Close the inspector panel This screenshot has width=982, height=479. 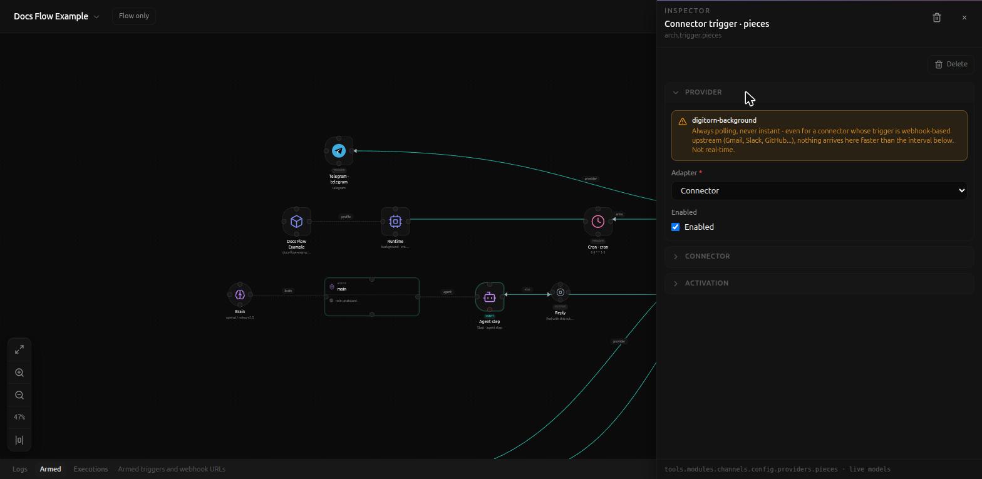[964, 18]
